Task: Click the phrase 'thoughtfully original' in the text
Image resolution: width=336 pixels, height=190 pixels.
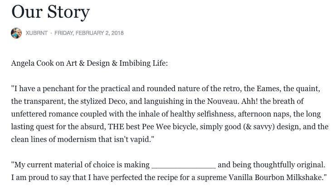Action: pos(289,165)
